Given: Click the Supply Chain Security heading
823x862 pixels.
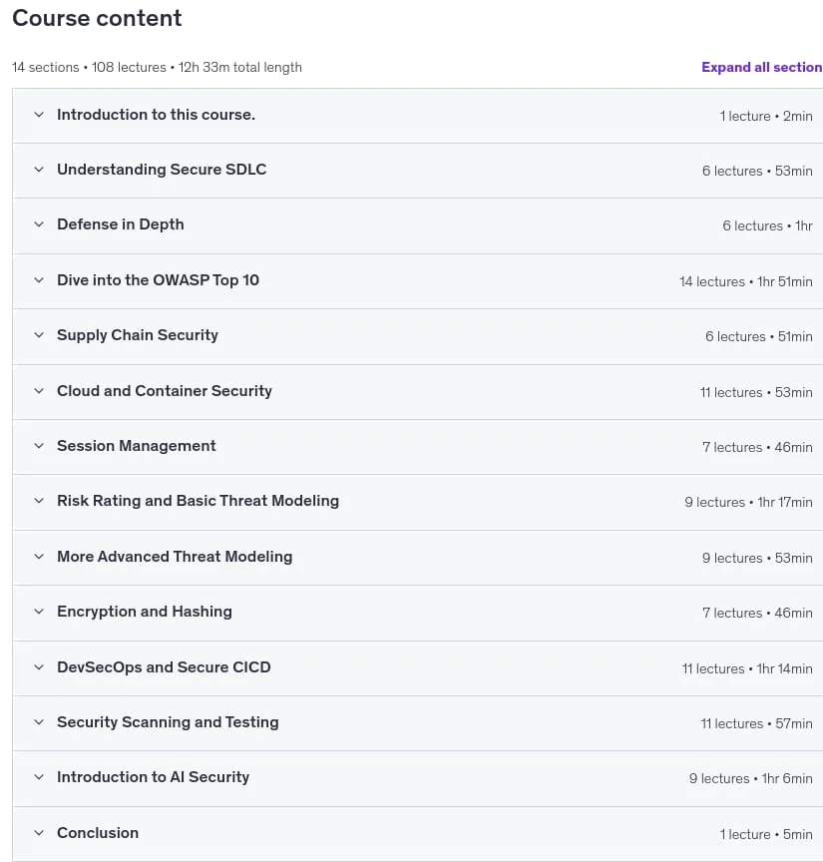Looking at the screenshot, I should point(138,335).
